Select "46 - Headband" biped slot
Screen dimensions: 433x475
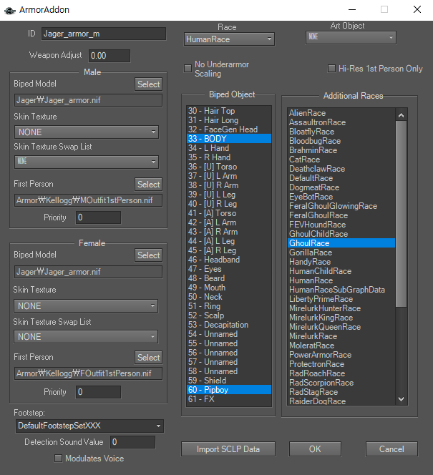229,260
